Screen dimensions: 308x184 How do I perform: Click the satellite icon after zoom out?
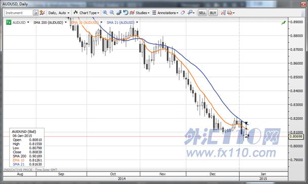[119, 13]
